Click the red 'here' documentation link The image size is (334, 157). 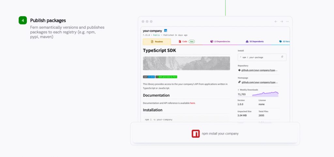[x=192, y=103]
